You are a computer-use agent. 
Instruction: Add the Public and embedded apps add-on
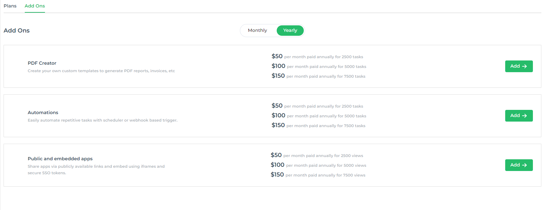click(x=519, y=165)
